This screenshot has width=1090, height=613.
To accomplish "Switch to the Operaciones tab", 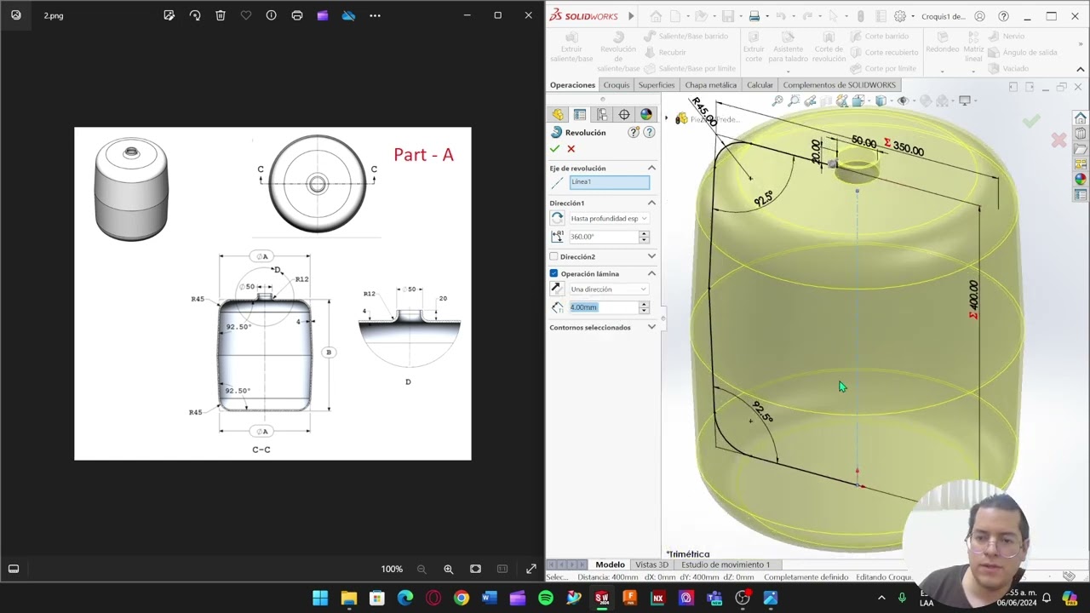I will 572,85.
